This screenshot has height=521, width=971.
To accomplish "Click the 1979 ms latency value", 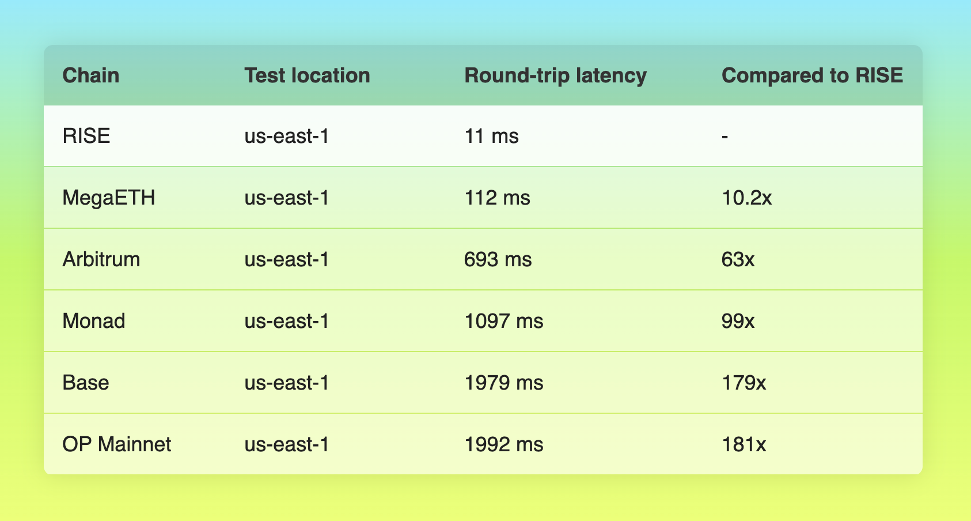I will [504, 383].
